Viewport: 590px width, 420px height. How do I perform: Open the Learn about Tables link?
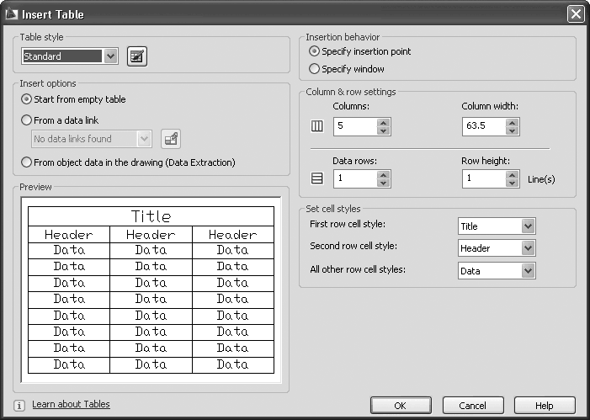pos(71,405)
